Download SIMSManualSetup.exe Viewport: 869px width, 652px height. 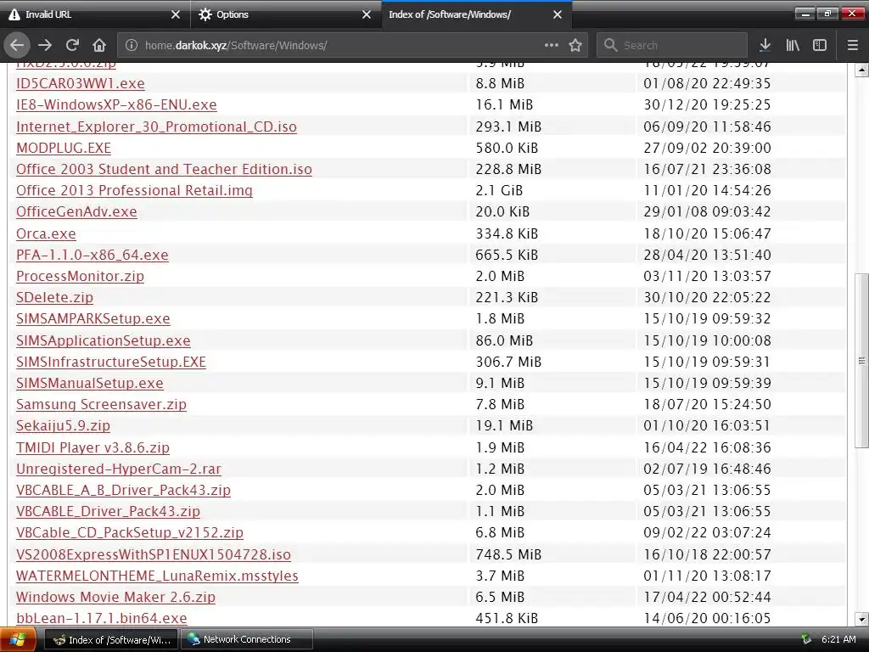click(x=90, y=383)
